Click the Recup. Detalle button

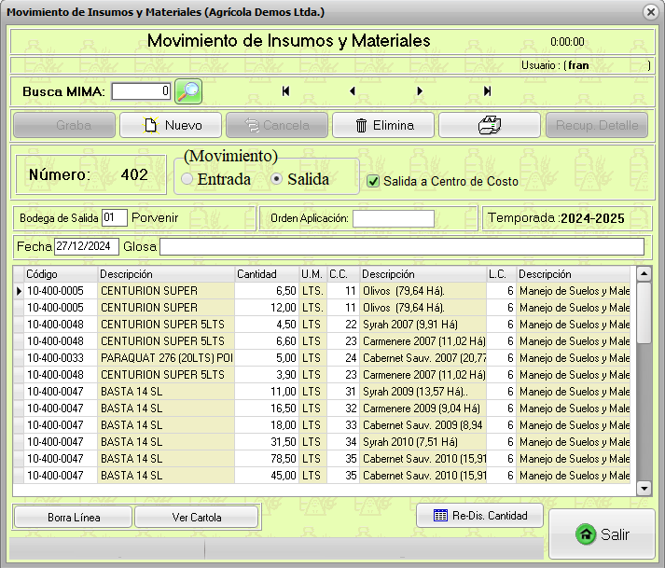pos(597,125)
